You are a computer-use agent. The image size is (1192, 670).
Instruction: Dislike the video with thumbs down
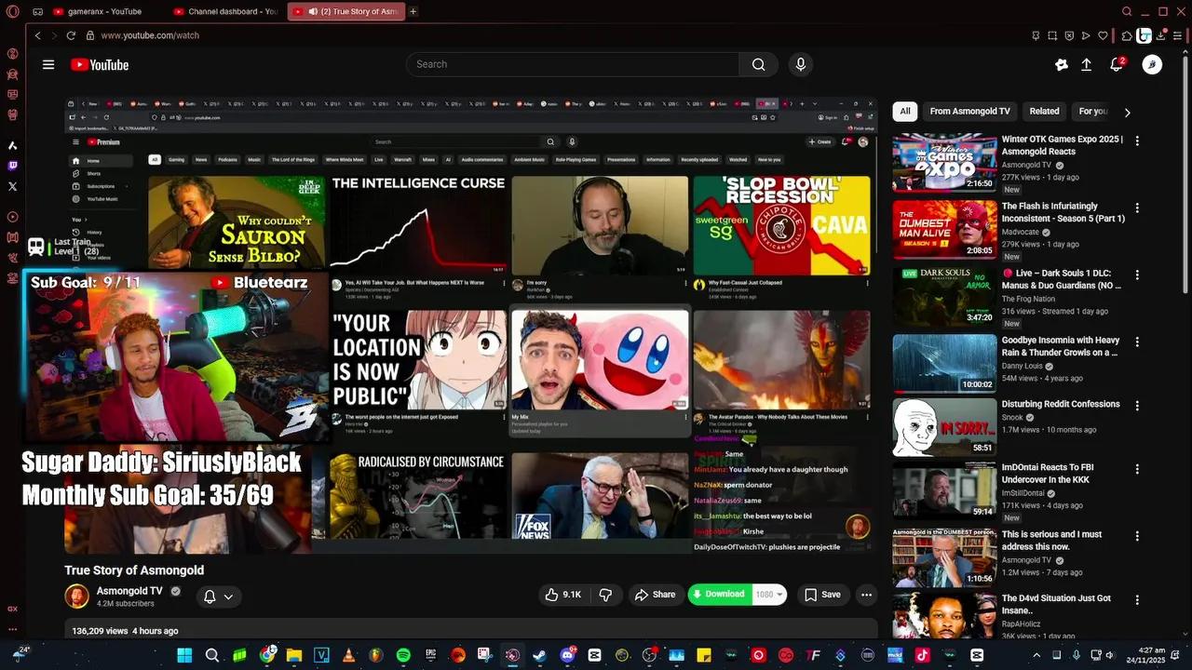605,595
